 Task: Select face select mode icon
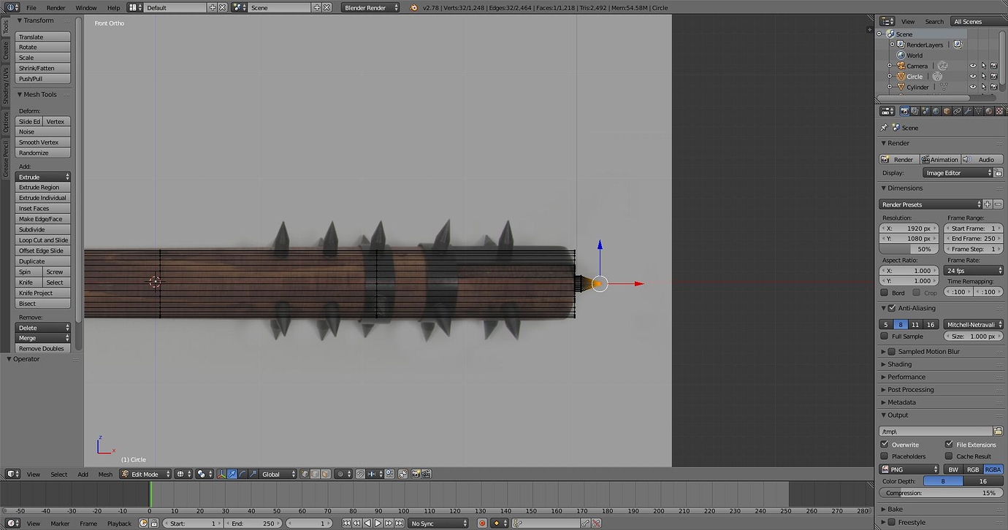(x=325, y=474)
